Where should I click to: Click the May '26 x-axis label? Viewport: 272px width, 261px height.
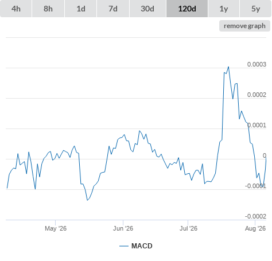click(56, 228)
